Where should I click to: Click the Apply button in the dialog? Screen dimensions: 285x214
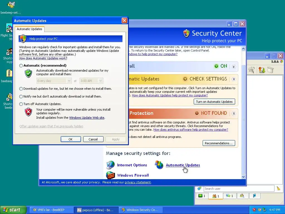click(116, 139)
